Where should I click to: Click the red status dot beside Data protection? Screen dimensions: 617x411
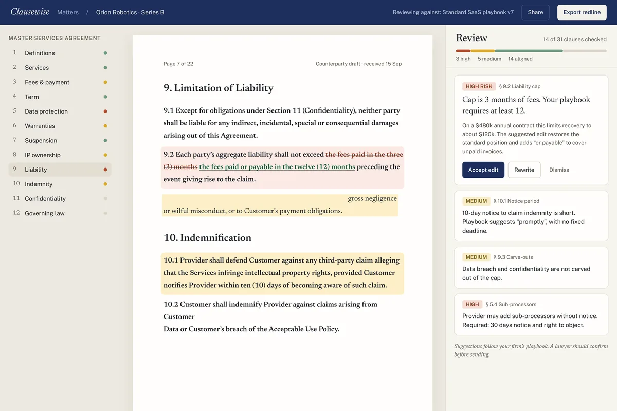(105, 111)
